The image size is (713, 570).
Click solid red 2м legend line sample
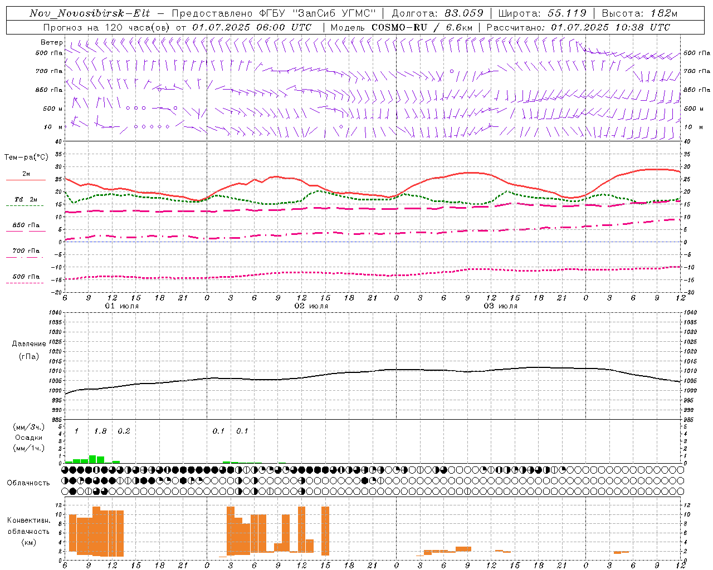coord(26,180)
